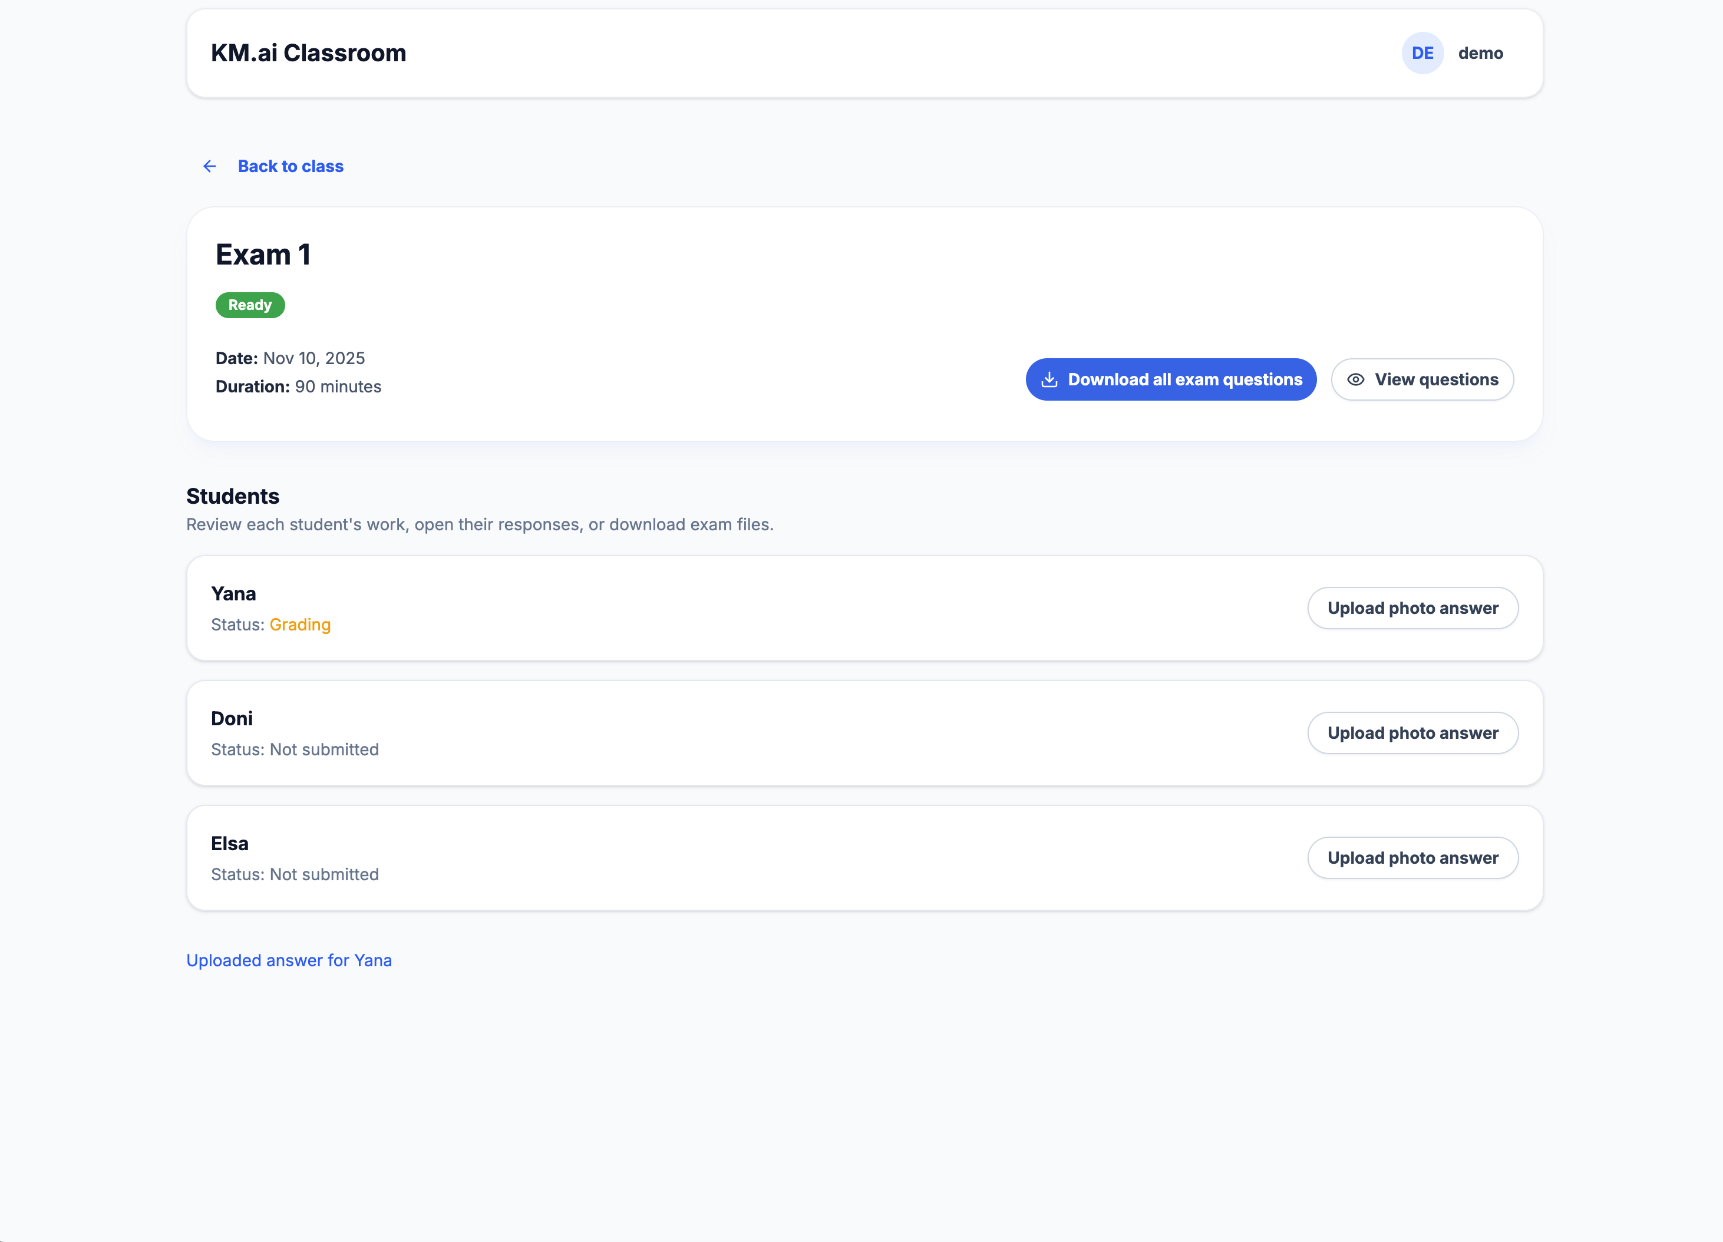The image size is (1723, 1242).
Task: Click the Students section heading
Action: pos(233,497)
